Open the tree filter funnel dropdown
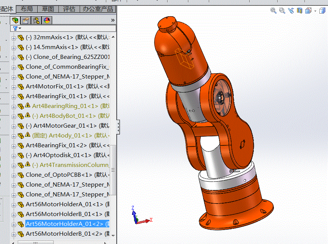Screen dimensions: 328x244 (x=17, y=28)
